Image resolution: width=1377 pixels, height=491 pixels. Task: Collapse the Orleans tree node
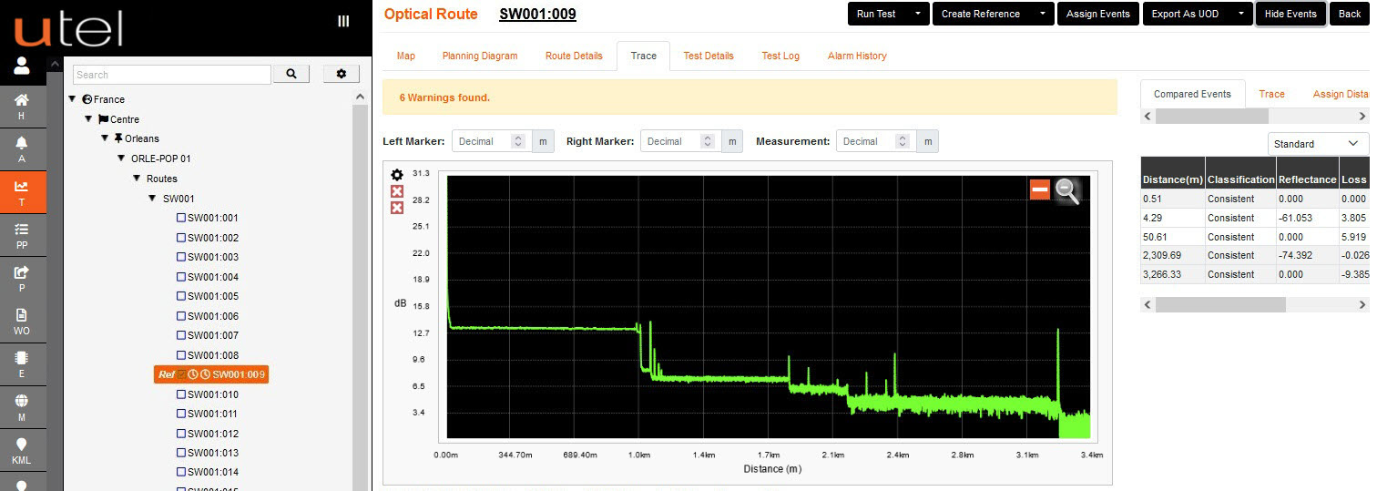click(x=106, y=138)
